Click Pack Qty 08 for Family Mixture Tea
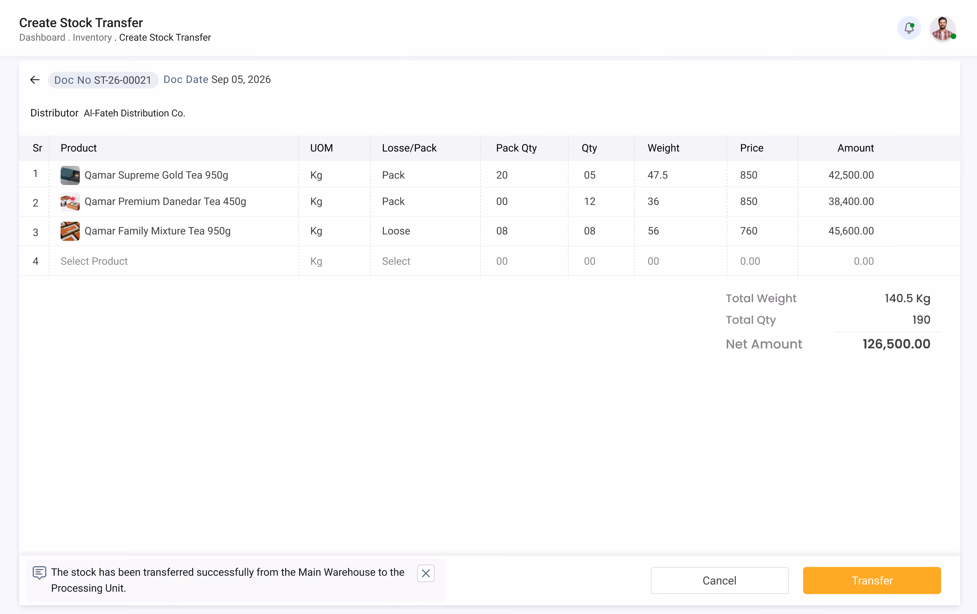 click(502, 231)
